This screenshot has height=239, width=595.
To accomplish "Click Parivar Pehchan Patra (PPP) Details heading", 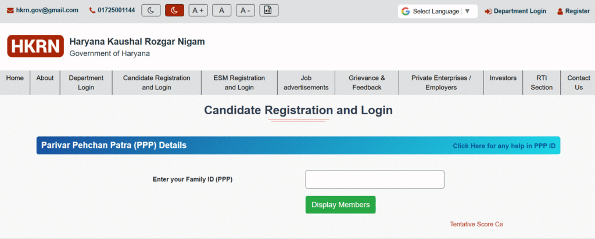I will [x=114, y=146].
